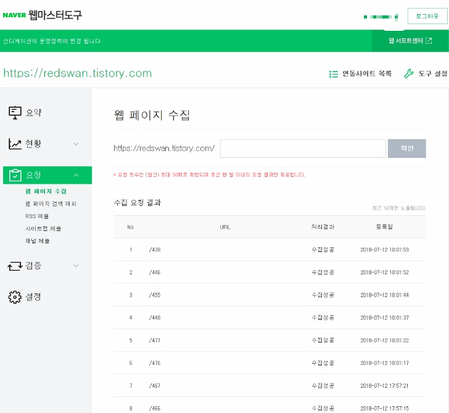Click the blurred username in the header
This screenshot has height=413, width=449.
(x=381, y=17)
